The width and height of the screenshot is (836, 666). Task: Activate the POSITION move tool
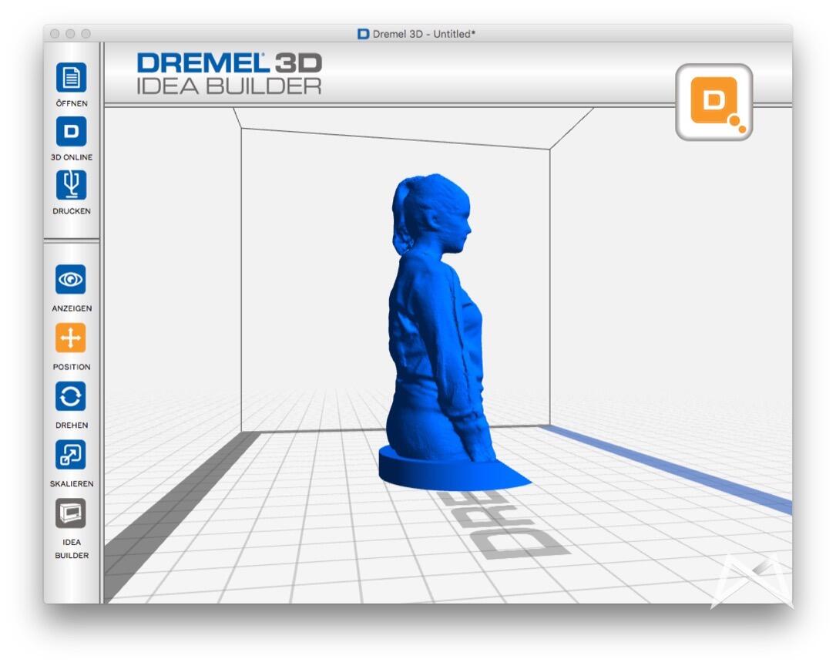[70, 338]
